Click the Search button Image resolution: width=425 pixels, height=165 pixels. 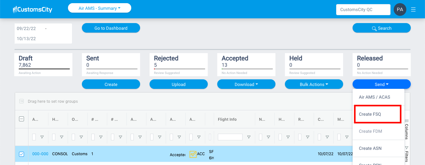pos(382,28)
